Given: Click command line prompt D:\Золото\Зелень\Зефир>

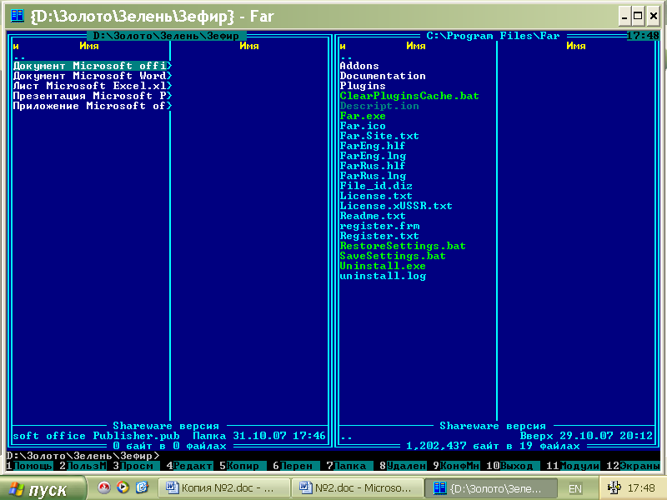Looking at the screenshot, I should [x=83, y=456].
